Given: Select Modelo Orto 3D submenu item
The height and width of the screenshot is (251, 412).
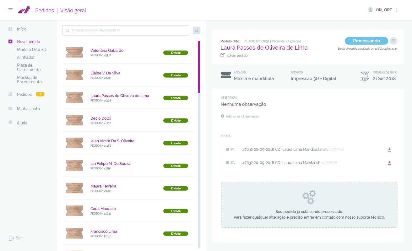Looking at the screenshot, I should 32,49.
